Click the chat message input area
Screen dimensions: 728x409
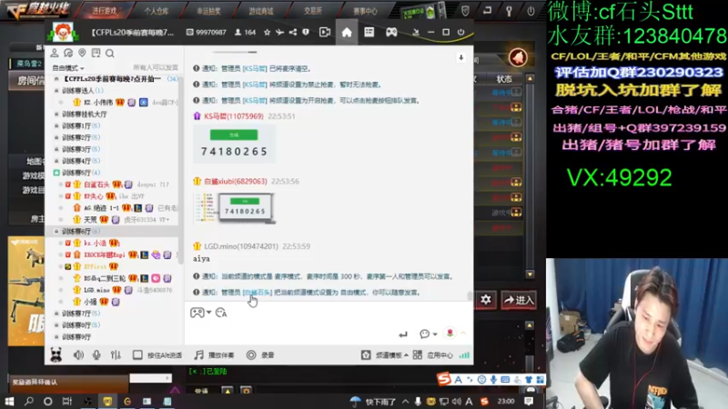(329, 324)
